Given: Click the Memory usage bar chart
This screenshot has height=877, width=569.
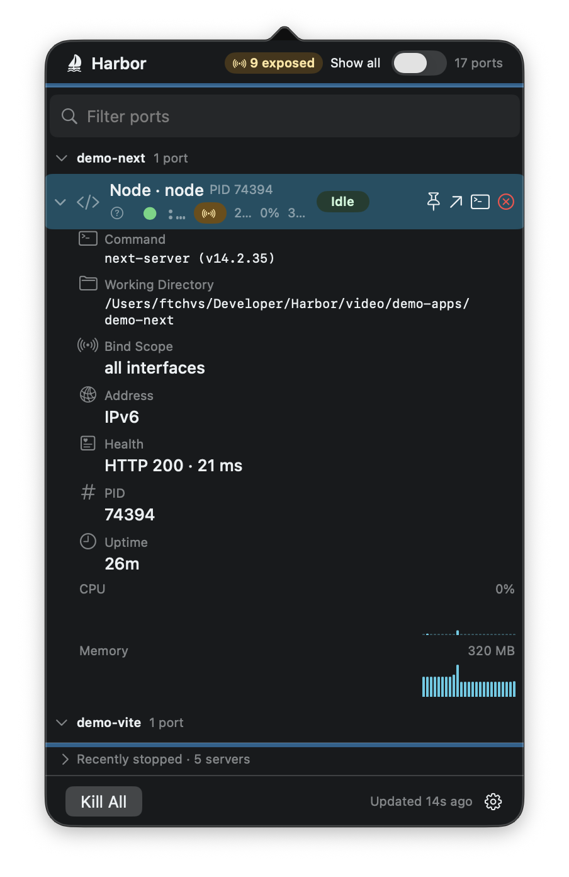Looking at the screenshot, I should [469, 681].
